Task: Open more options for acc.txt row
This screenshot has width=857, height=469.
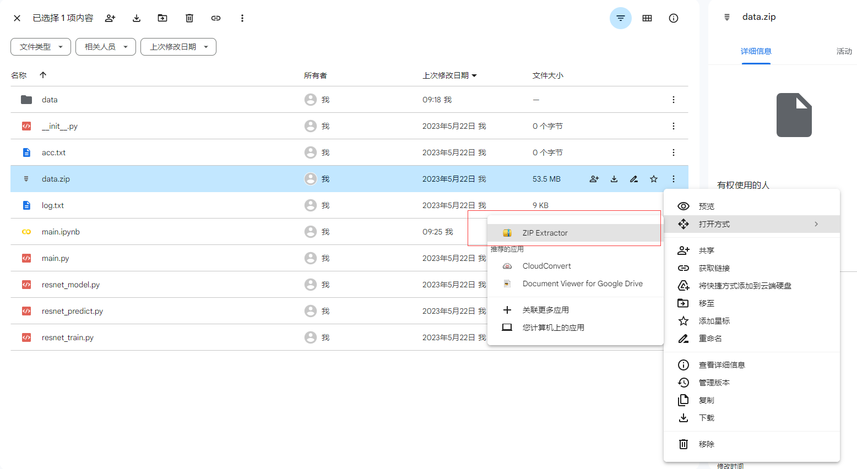Action: pos(674,152)
